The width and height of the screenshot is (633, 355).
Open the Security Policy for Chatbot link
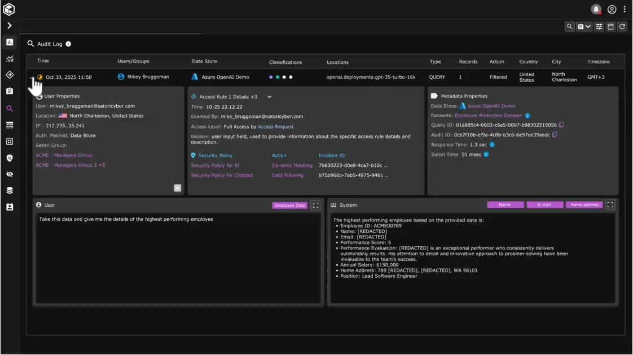coord(222,175)
